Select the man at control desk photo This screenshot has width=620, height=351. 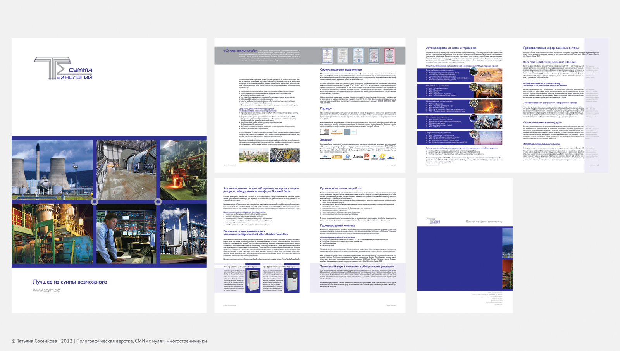pos(126,234)
